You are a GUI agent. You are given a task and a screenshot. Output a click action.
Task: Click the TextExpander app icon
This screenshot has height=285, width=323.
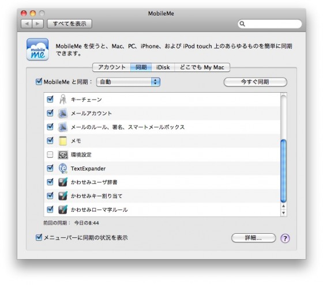(x=63, y=168)
